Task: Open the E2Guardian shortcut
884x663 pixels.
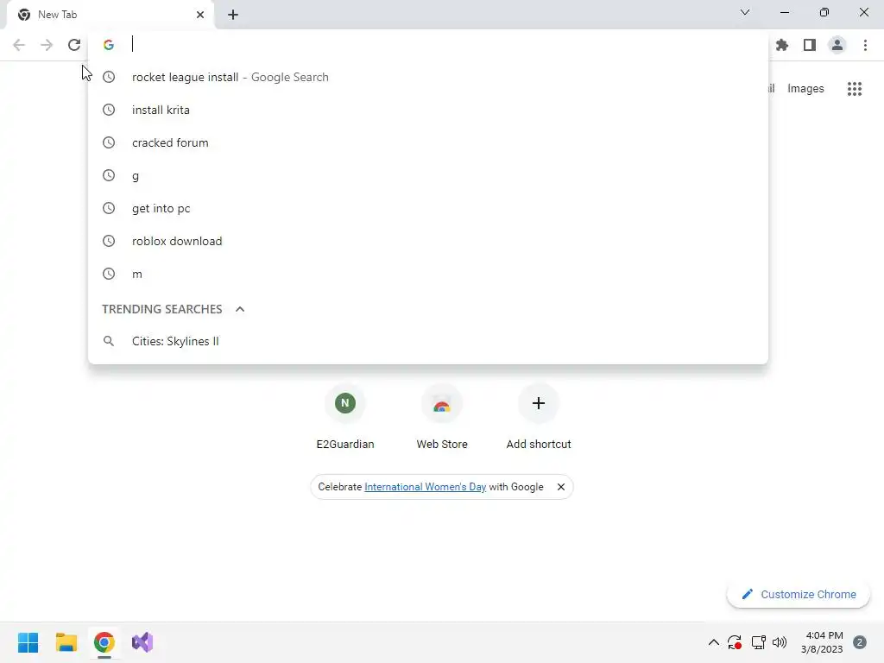Action: (345, 417)
